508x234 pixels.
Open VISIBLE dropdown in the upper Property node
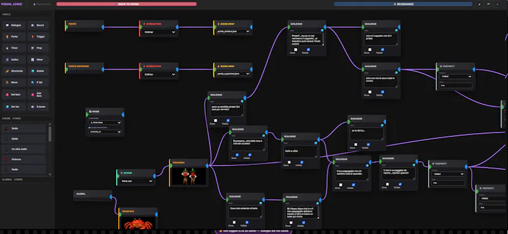455,77
